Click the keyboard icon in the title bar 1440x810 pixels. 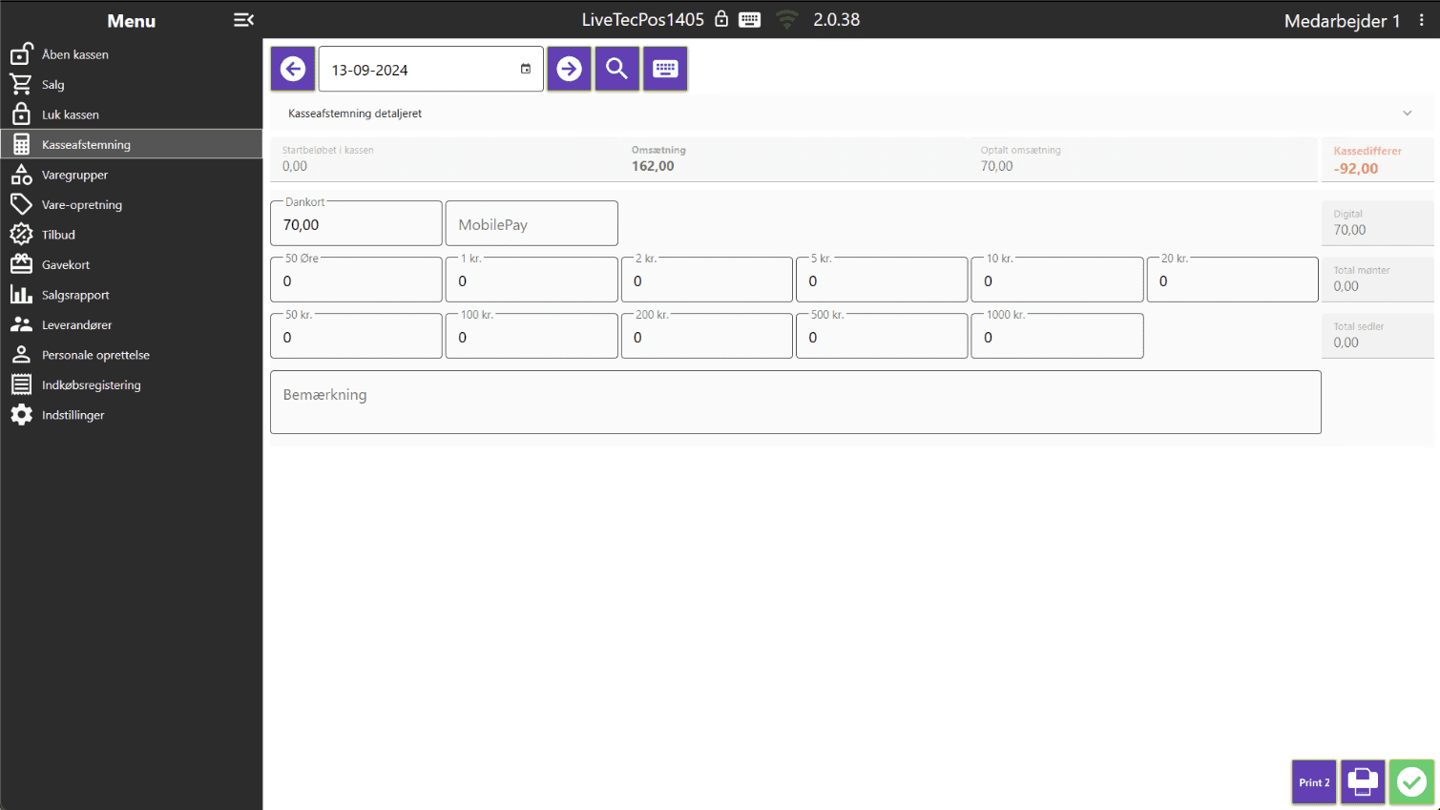(750, 20)
